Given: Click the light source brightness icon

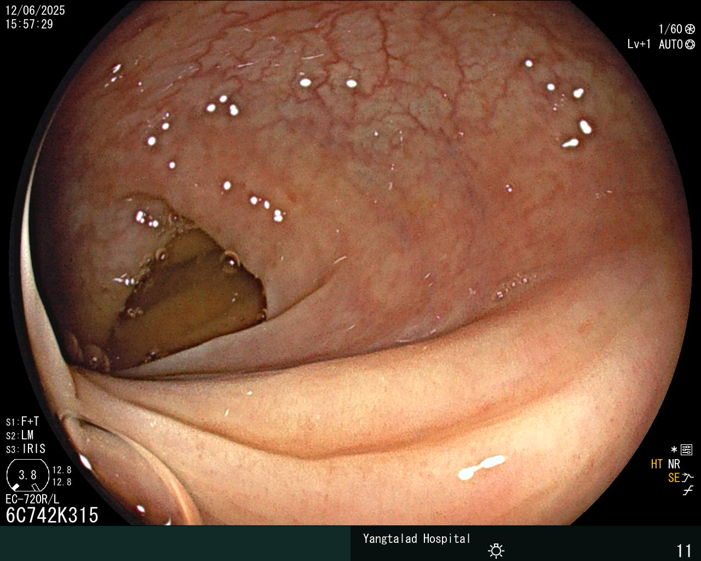Looking at the screenshot, I should click(496, 550).
